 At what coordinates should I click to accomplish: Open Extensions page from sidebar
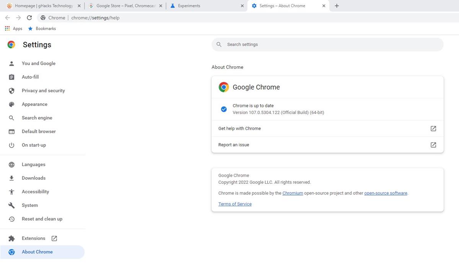pos(33,238)
